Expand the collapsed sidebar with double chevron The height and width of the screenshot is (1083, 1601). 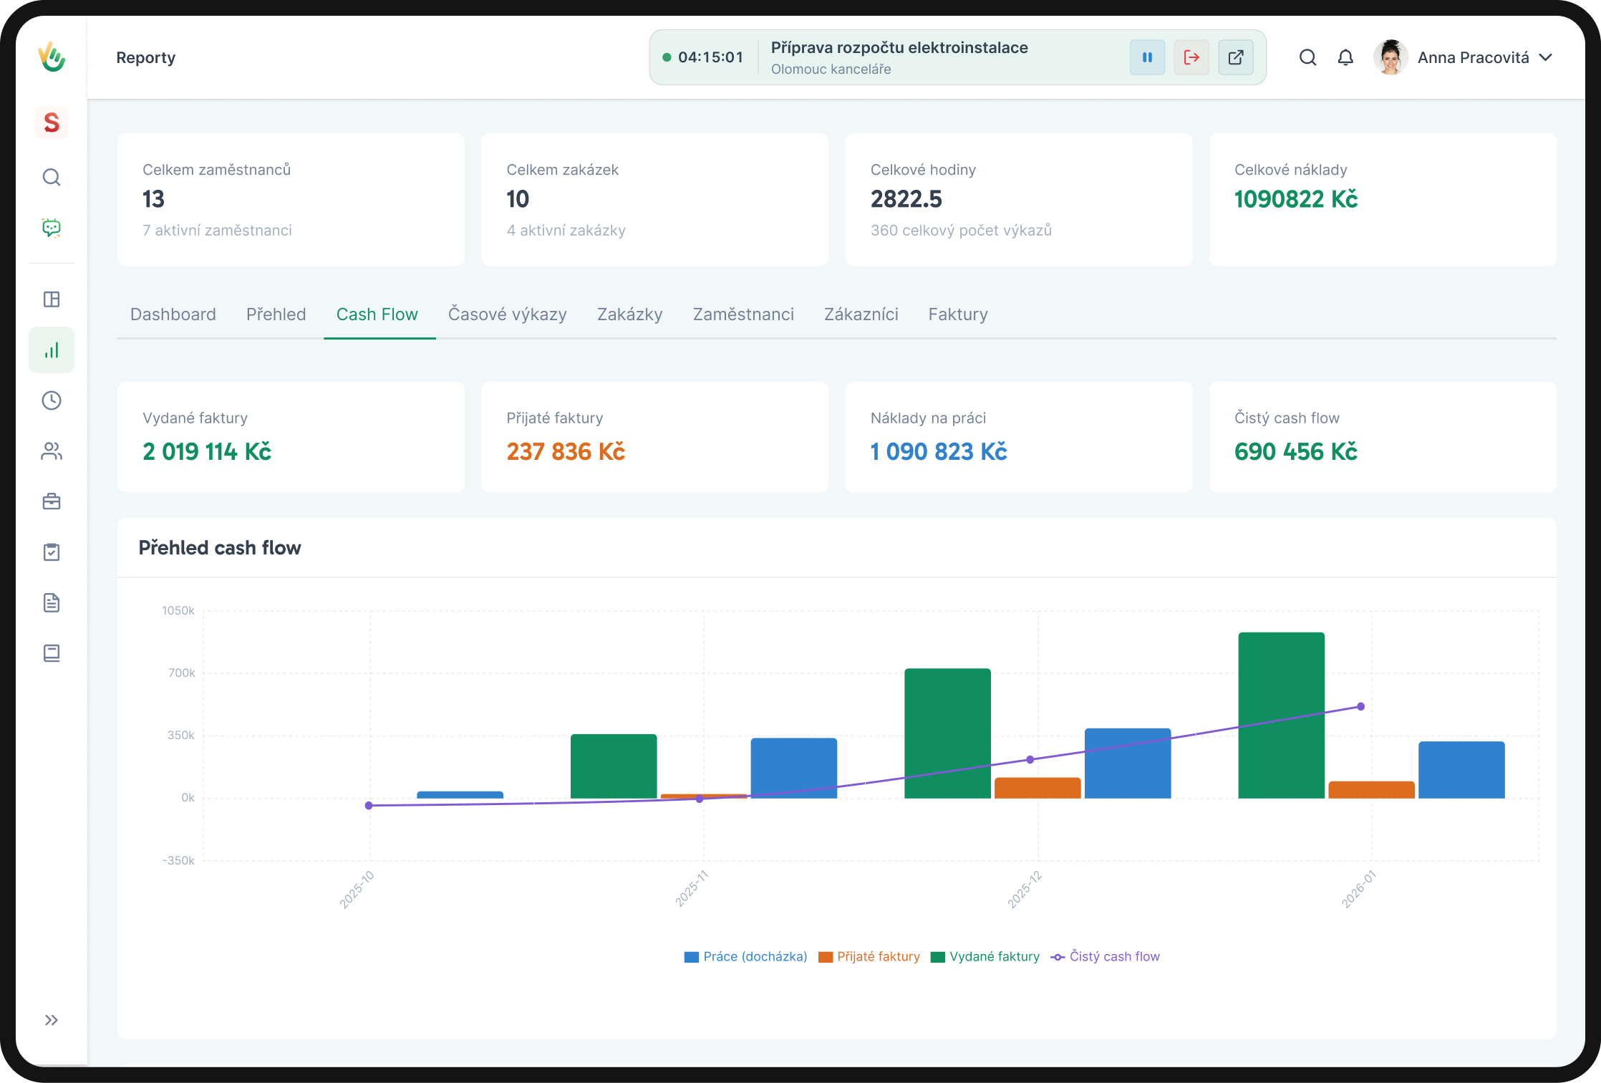coord(52,1020)
